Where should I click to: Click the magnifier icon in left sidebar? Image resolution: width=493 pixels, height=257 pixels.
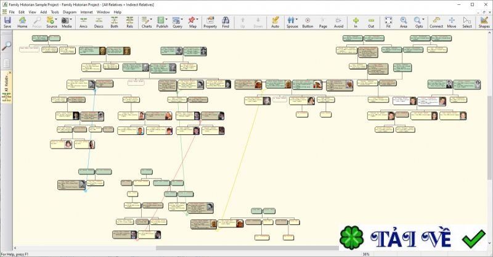(6, 46)
